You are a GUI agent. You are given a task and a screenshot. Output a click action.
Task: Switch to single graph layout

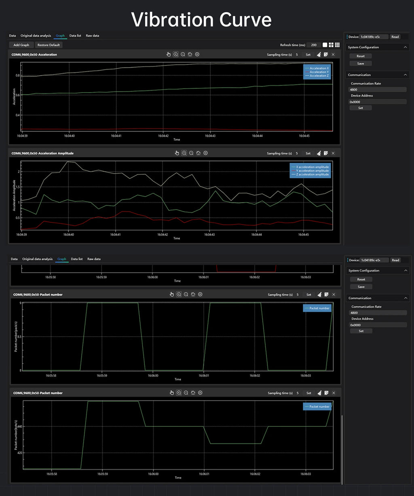[325, 45]
